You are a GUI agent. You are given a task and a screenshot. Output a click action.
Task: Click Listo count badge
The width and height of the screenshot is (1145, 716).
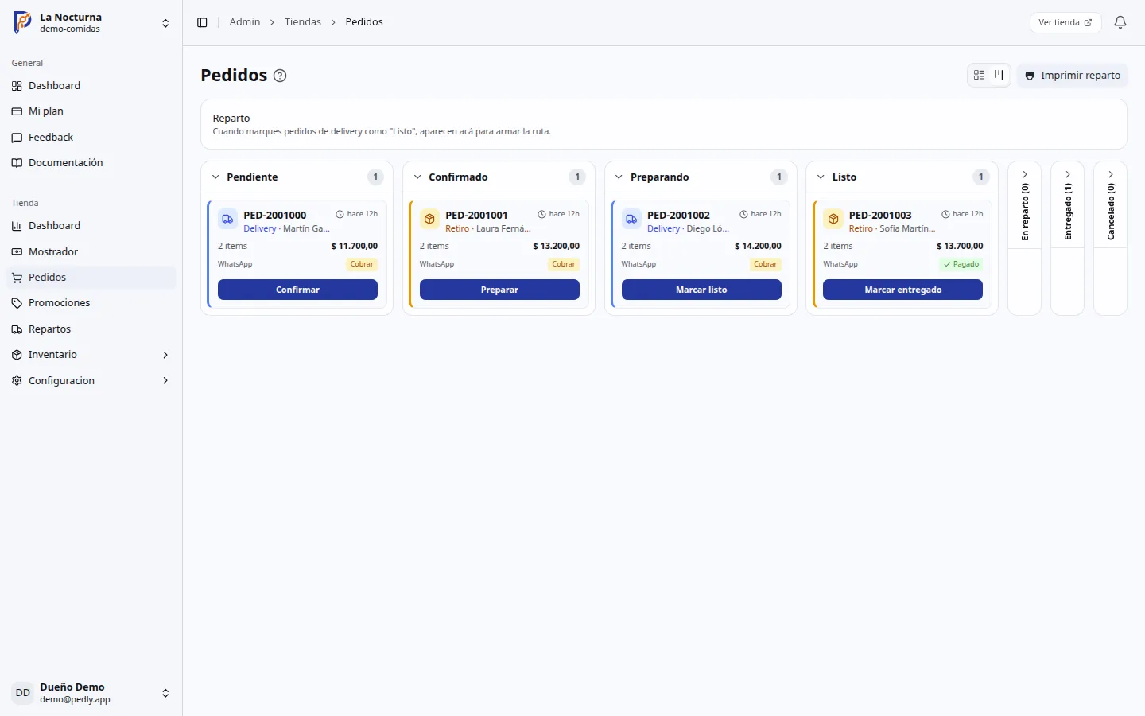pyautogui.click(x=981, y=177)
